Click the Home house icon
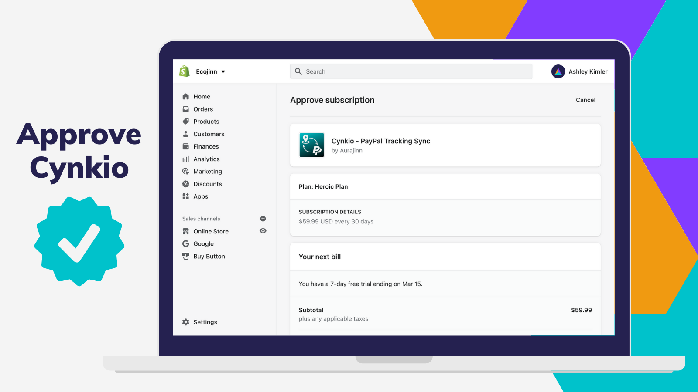 (186, 96)
